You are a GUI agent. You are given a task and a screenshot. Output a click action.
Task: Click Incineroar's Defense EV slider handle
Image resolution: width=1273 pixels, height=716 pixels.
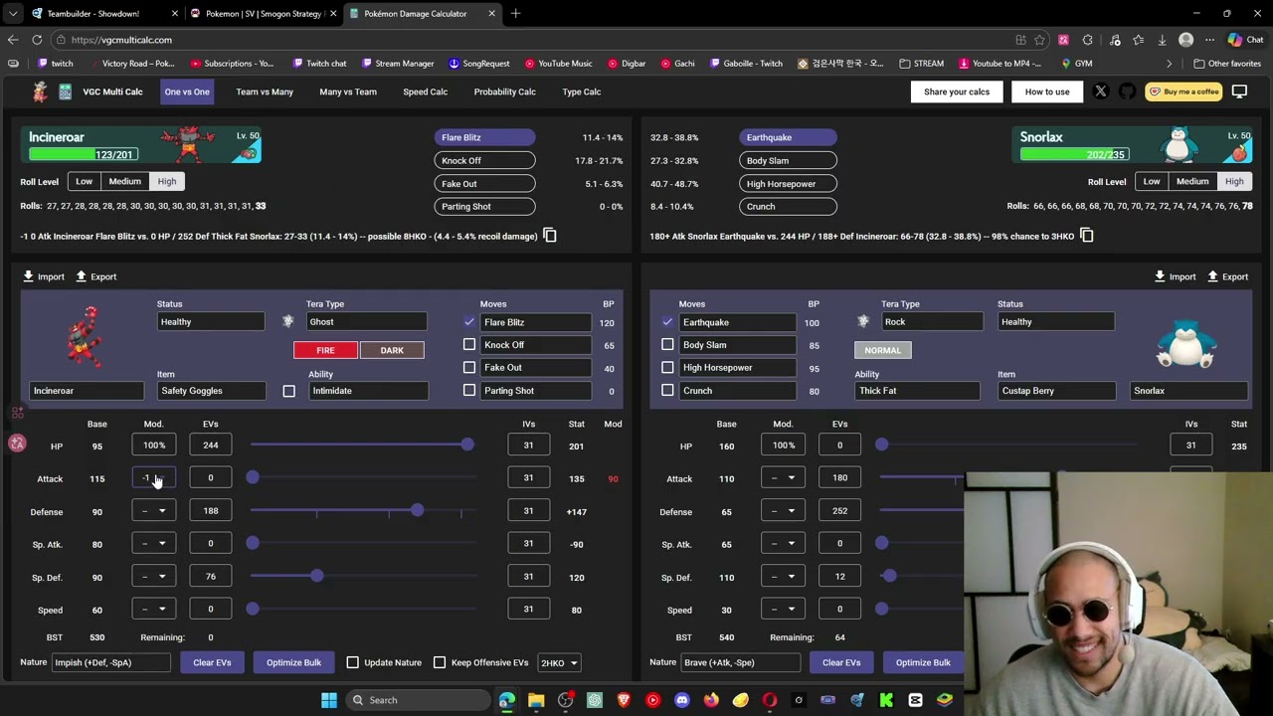click(418, 510)
